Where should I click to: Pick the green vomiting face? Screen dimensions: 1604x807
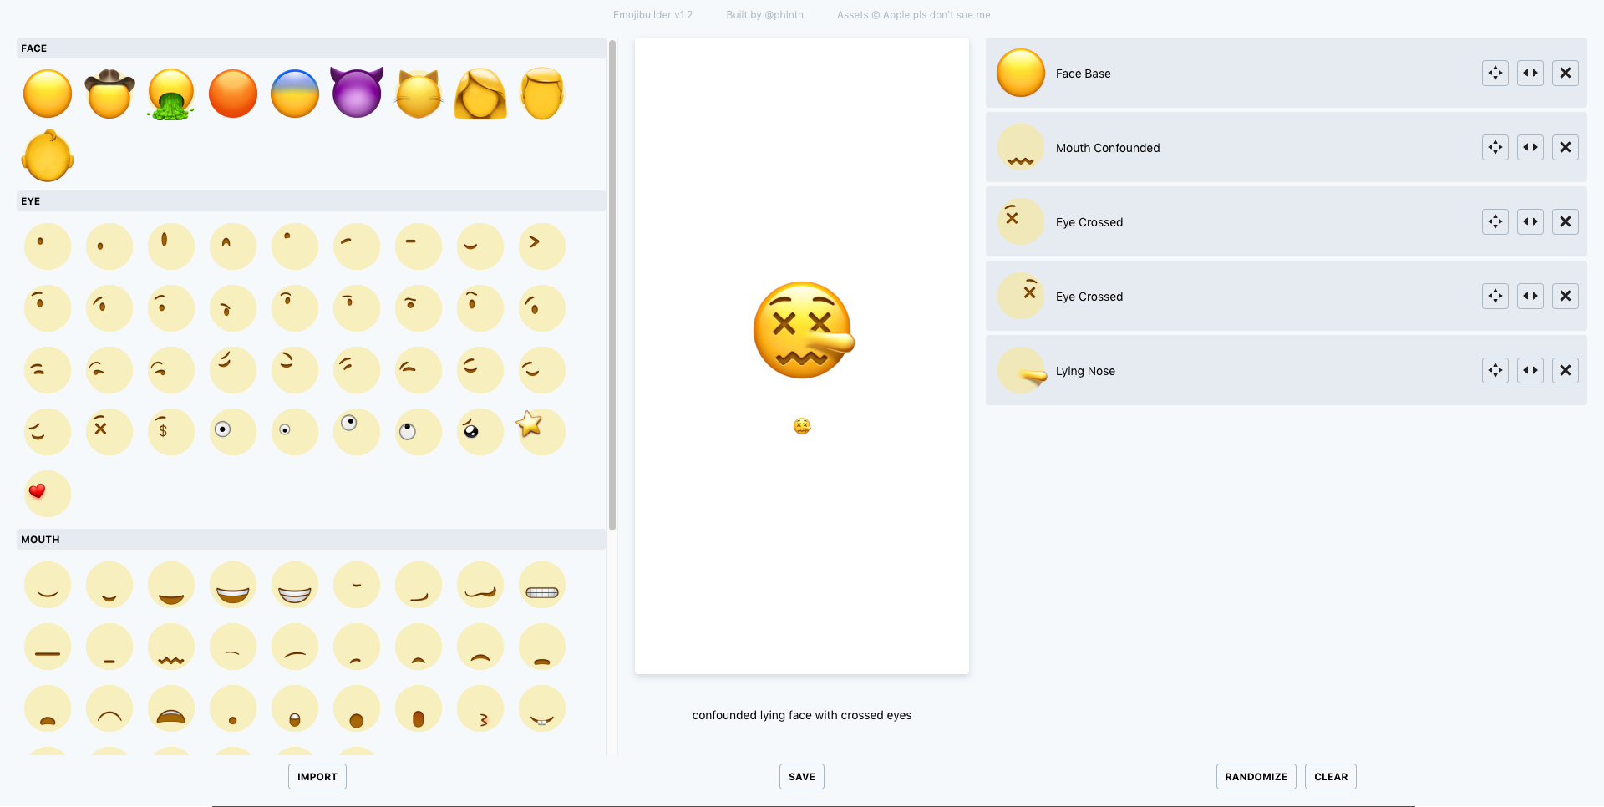[171, 94]
